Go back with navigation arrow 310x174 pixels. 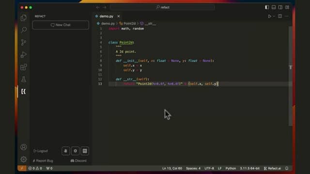point(98,7)
